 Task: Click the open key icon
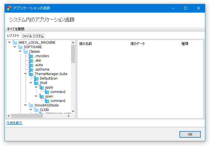pyautogui.click(x=42, y=96)
